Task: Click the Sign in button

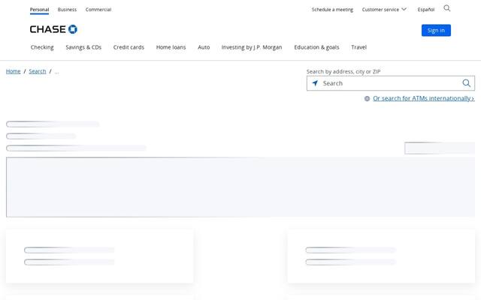Action: [436, 30]
